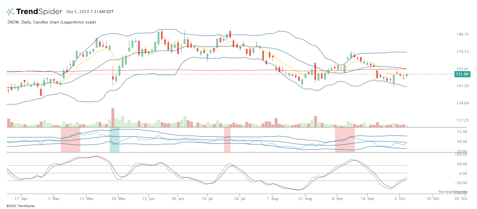Image resolution: width=477 pixels, height=209 pixels.
Task: Click the tallest red volume bar in late May
Action: point(113,117)
